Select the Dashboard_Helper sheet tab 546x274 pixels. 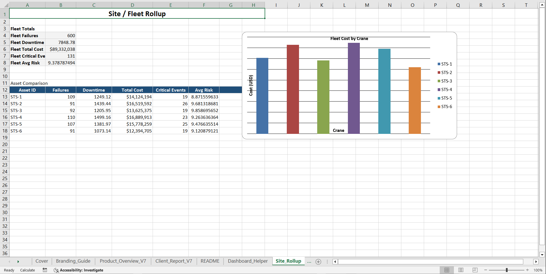247,261
